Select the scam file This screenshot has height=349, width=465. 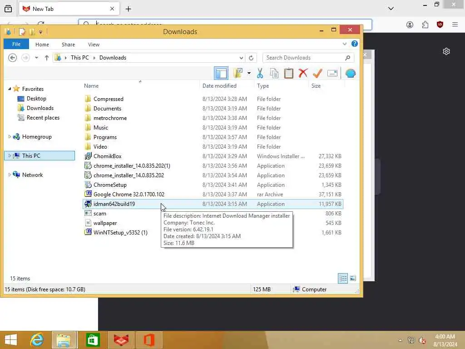pyautogui.click(x=99, y=214)
